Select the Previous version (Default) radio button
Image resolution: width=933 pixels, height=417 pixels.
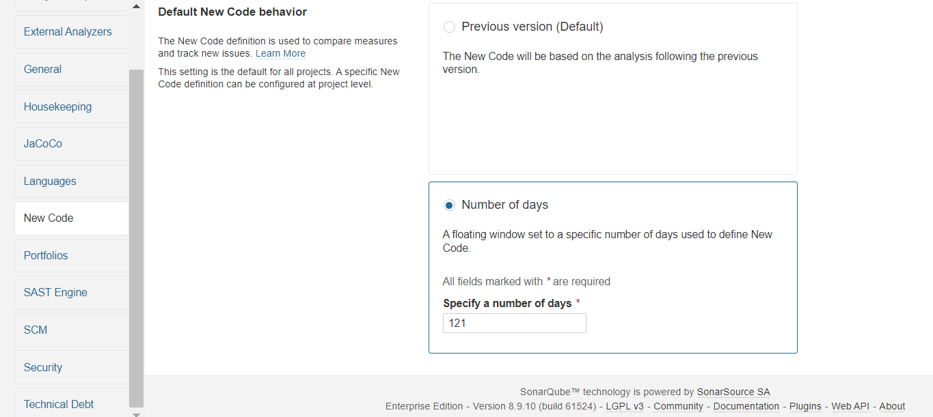(449, 27)
